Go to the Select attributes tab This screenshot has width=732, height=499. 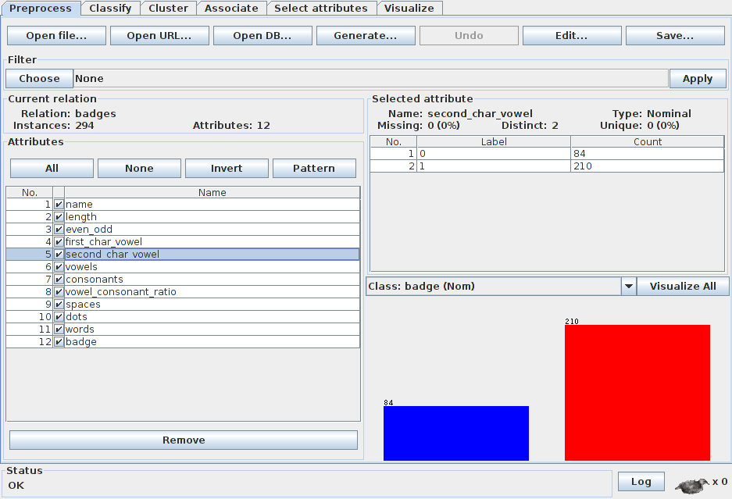320,9
